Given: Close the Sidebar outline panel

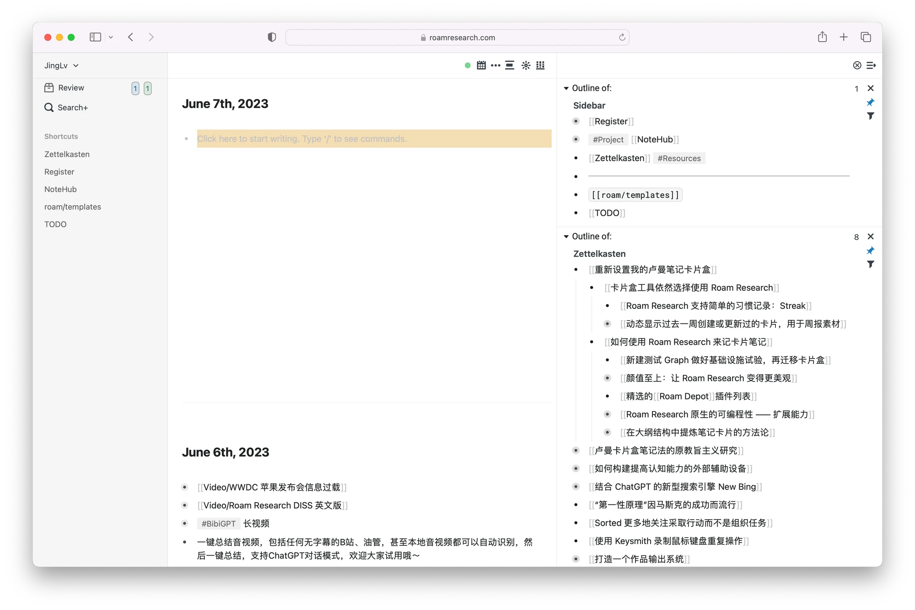Looking at the screenshot, I should pyautogui.click(x=871, y=88).
